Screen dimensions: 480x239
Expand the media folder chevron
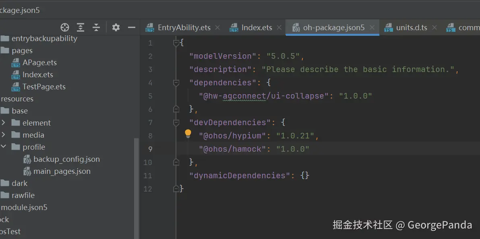pos(3,135)
